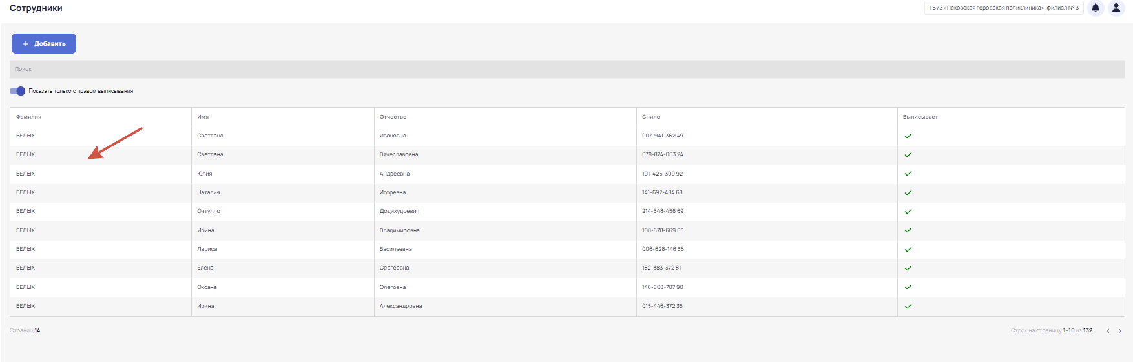Click the patronymic Андреевна
Screen dimensions: 1133x362
click(x=394, y=174)
